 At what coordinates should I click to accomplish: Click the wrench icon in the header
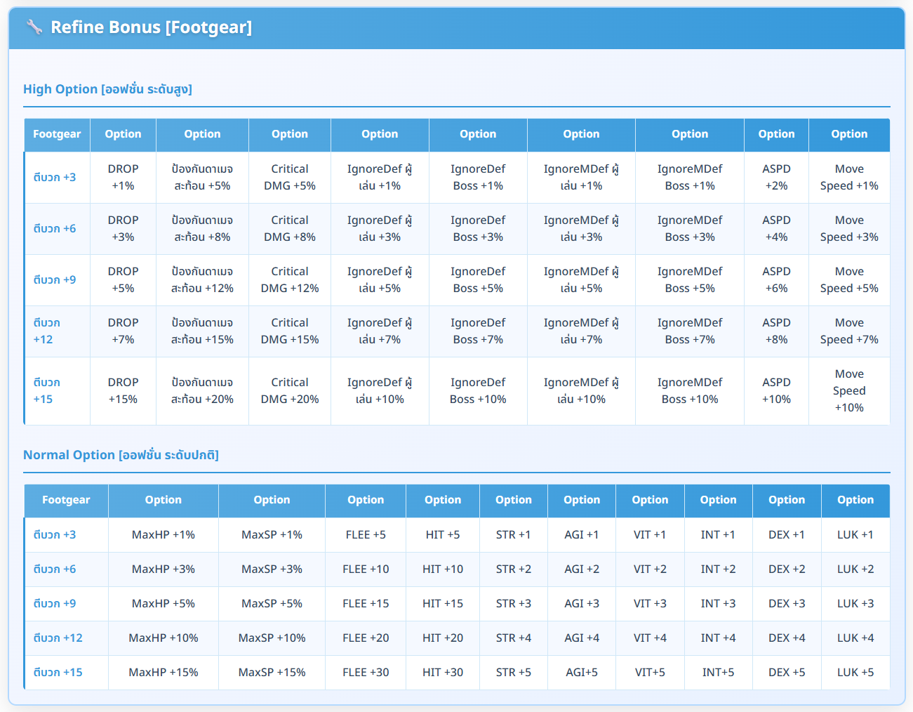click(34, 27)
